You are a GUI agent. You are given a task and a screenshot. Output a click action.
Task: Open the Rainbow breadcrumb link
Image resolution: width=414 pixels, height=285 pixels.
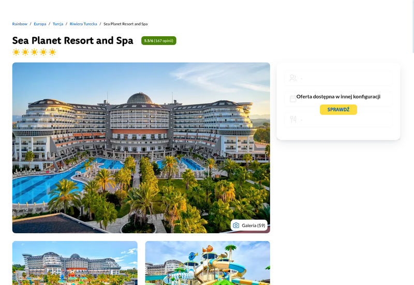tap(20, 24)
